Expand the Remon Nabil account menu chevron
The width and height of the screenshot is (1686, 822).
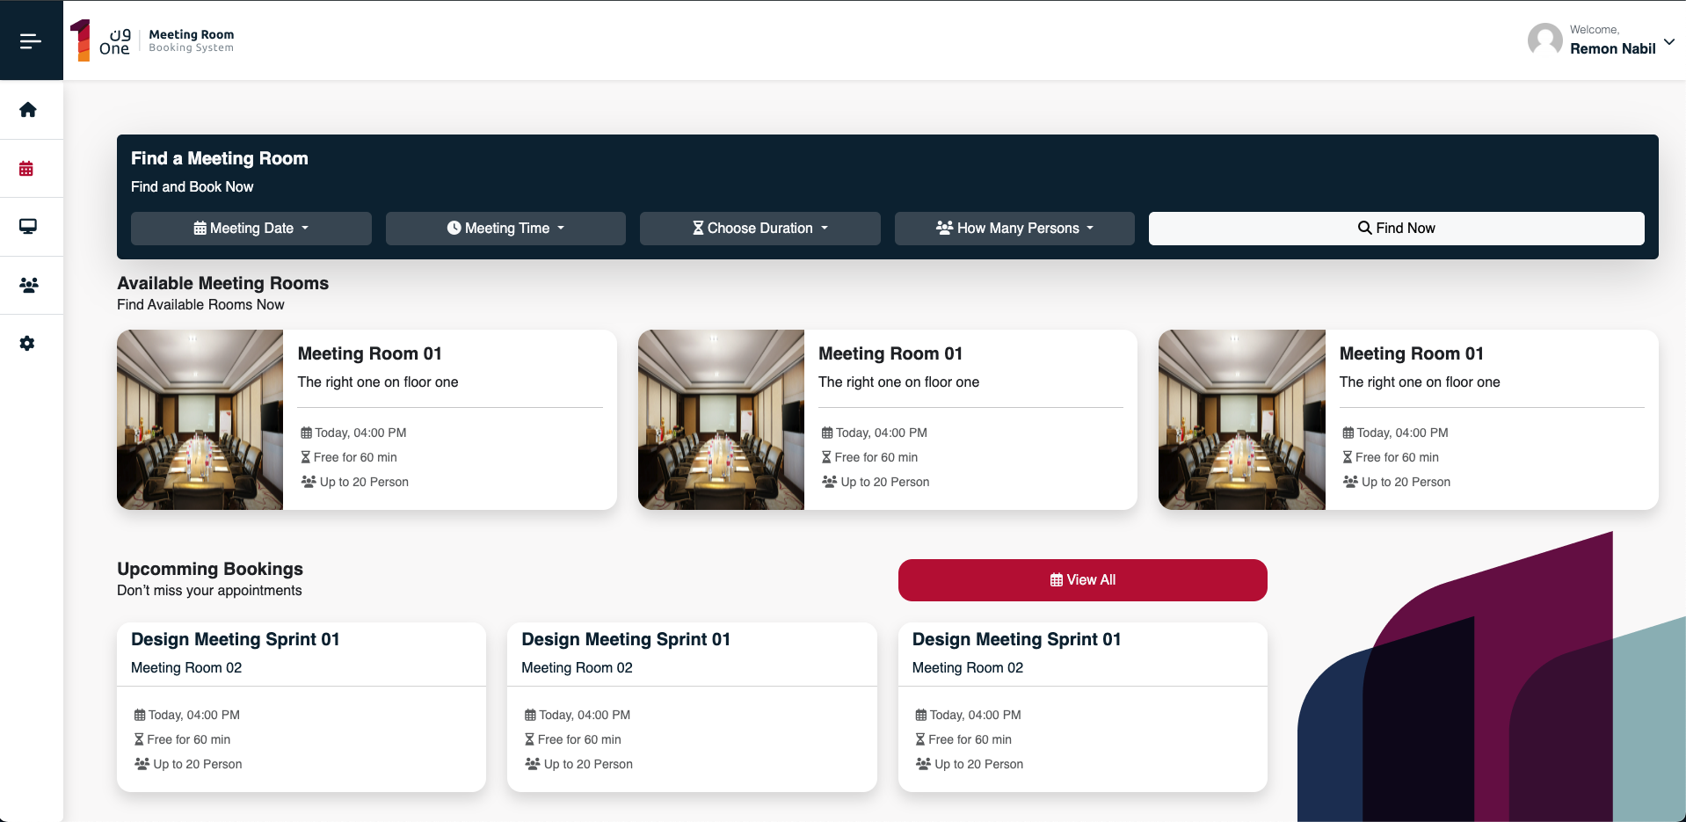click(1668, 41)
